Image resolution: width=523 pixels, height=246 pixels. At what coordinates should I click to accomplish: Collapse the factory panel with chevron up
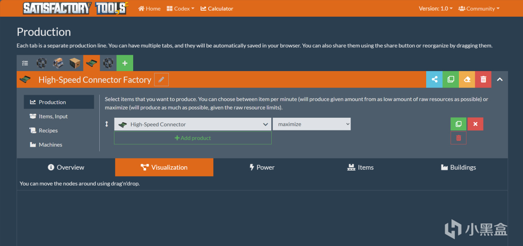click(500, 79)
